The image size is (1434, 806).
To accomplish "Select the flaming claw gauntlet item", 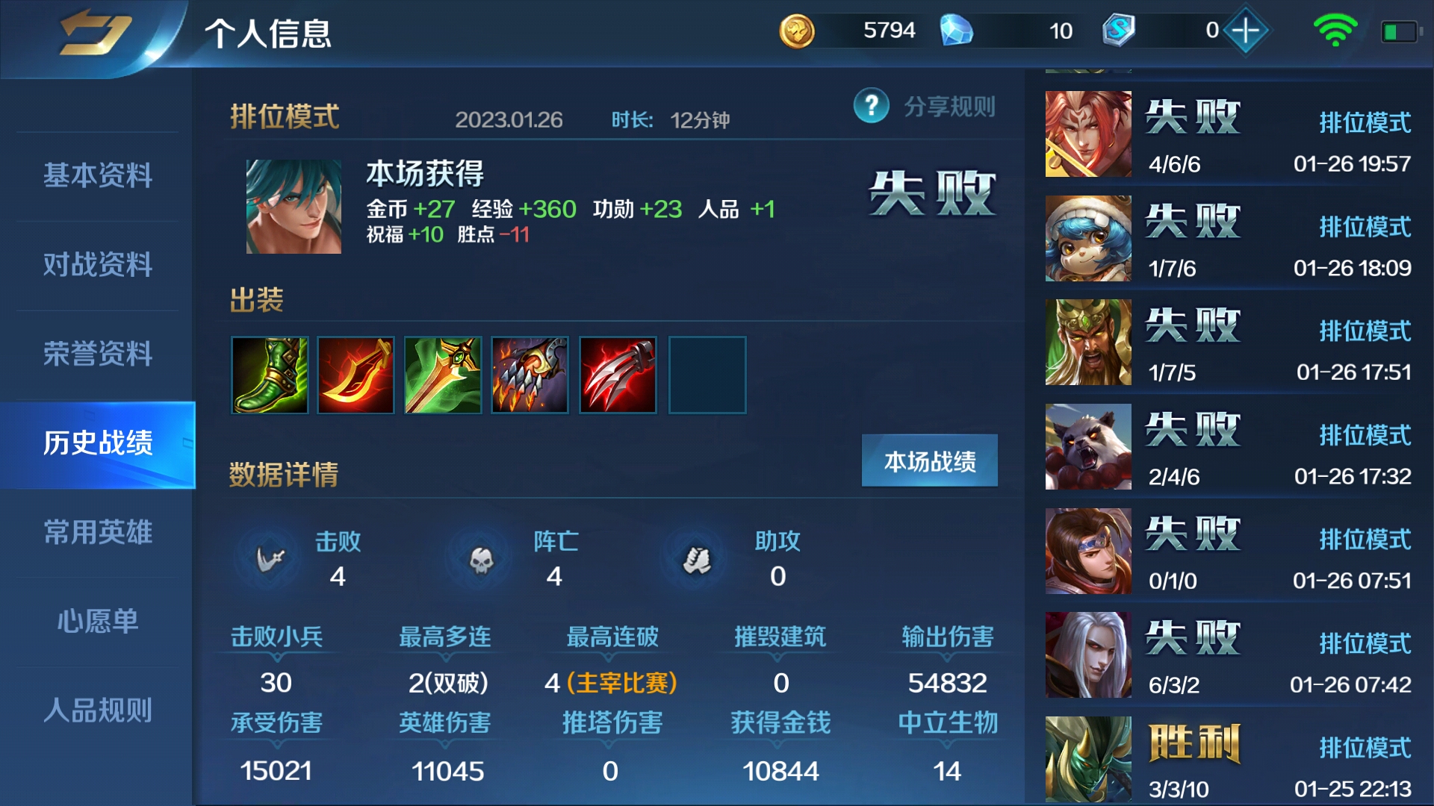I will pos(530,375).
